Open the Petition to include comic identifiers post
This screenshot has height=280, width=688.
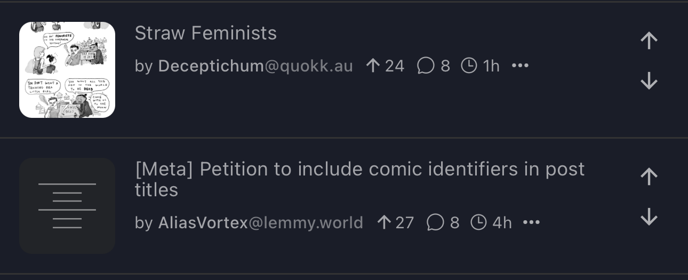click(x=359, y=170)
